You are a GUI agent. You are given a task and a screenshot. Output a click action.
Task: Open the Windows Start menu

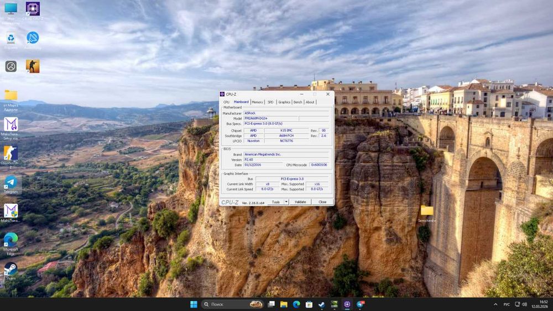pos(194,304)
